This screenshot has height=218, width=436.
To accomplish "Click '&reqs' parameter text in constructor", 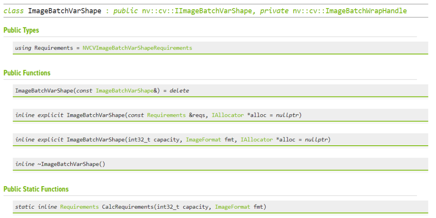I will click(197, 115).
